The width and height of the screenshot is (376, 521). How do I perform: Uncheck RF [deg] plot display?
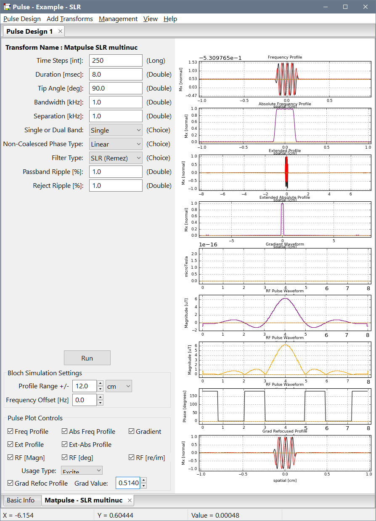click(65, 457)
